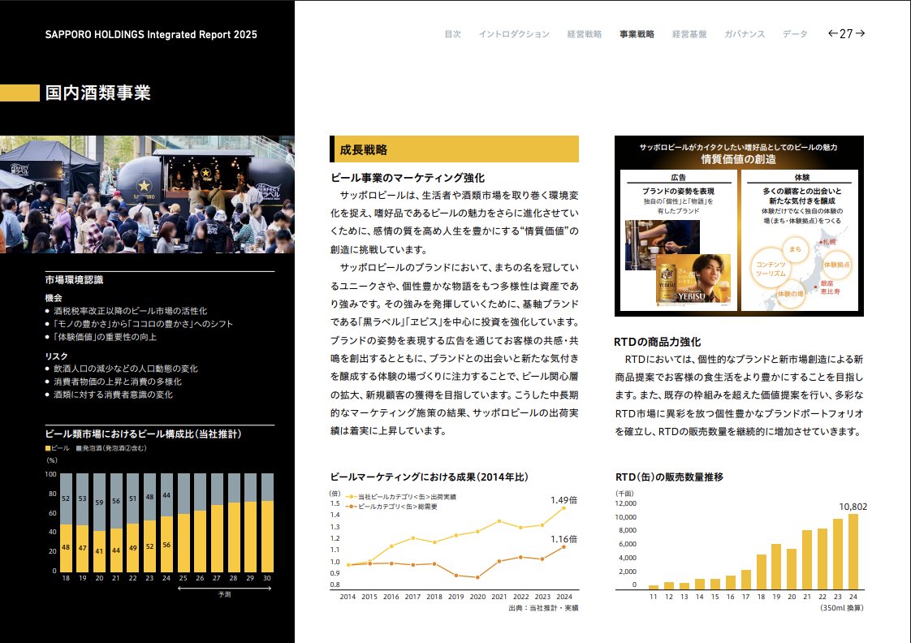This screenshot has height=643, width=911.
Task: Click the previous page arrow
Action: click(x=832, y=34)
